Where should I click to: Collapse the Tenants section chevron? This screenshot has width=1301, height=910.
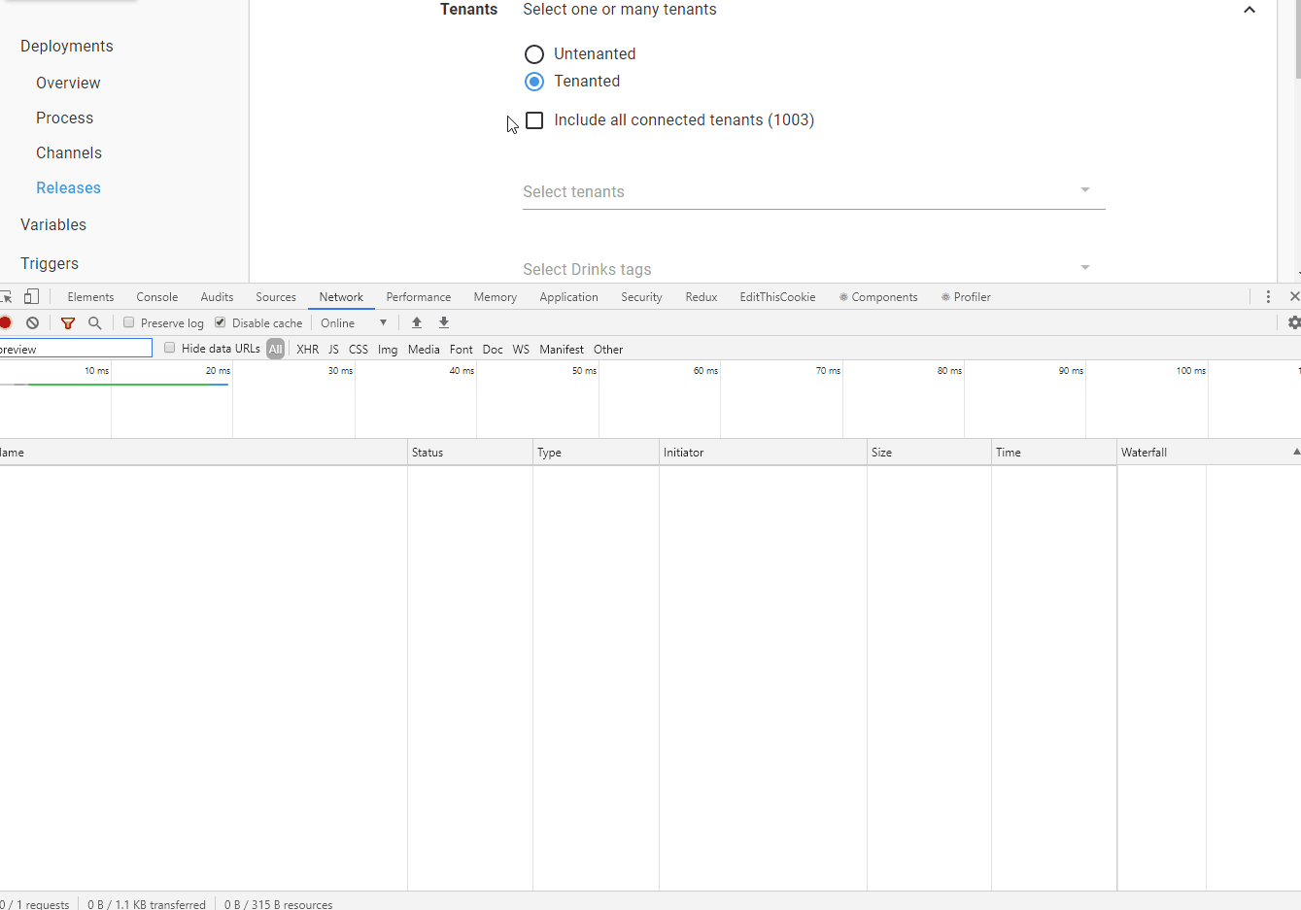(x=1250, y=10)
